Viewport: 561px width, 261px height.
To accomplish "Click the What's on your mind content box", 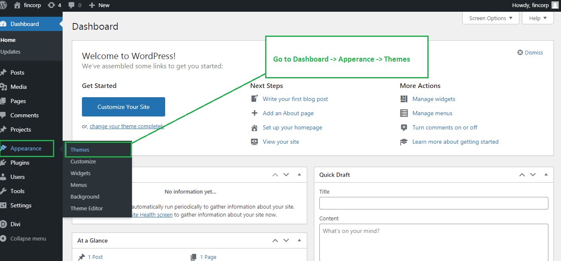I will click(x=434, y=242).
